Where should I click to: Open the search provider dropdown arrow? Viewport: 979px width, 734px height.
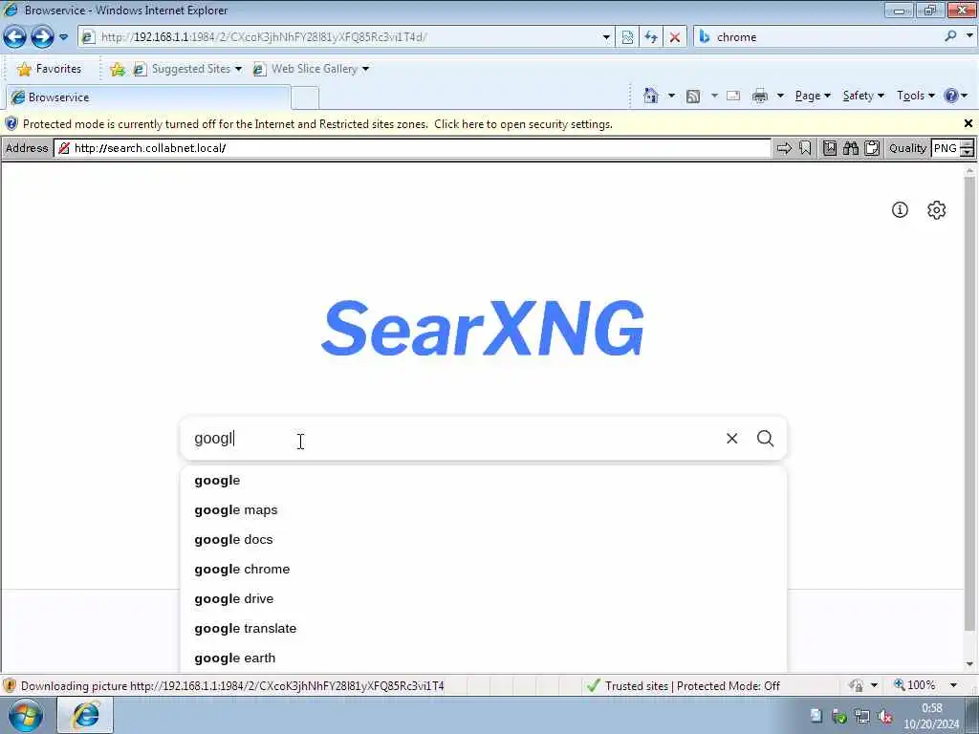click(x=969, y=36)
